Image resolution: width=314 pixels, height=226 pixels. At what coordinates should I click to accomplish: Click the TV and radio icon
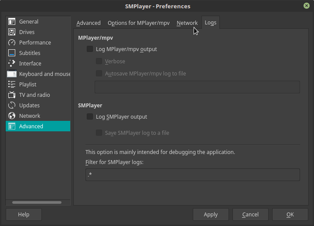click(12, 95)
